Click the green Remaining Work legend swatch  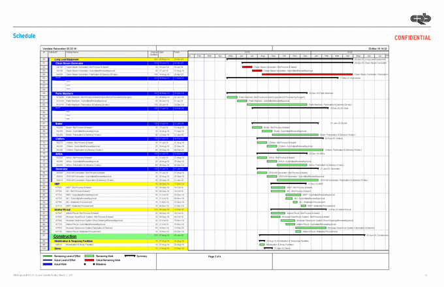89,256
